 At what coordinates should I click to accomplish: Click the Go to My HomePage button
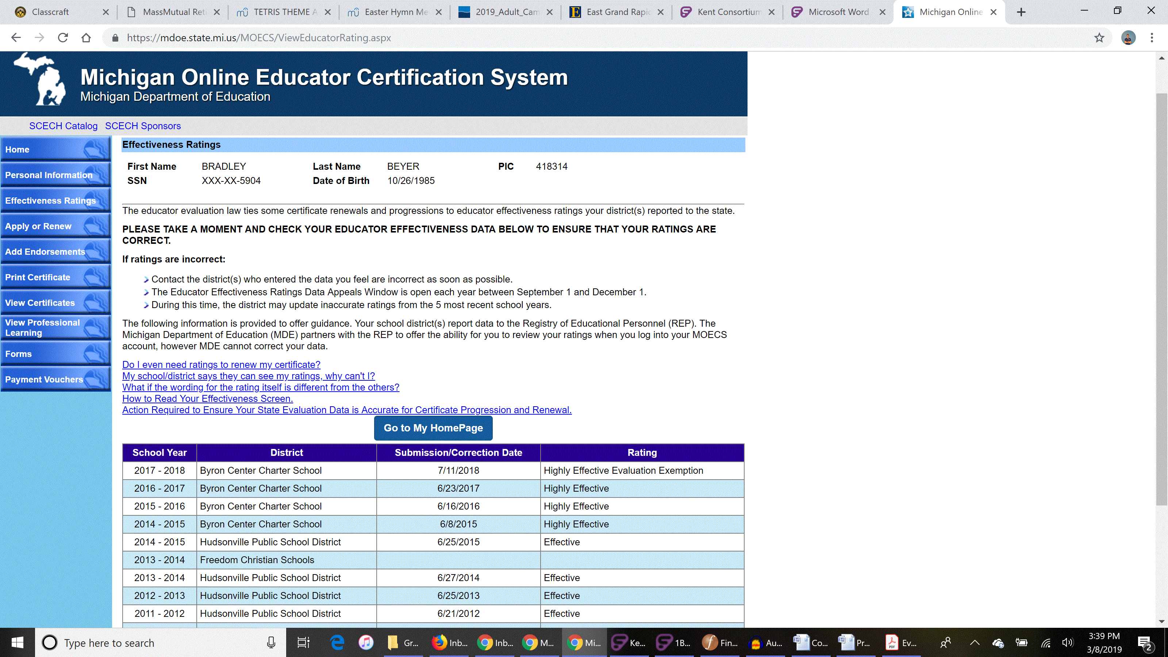[433, 428]
